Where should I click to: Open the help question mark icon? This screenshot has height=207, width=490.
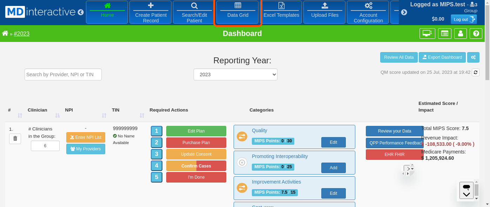476,34
